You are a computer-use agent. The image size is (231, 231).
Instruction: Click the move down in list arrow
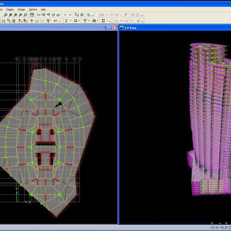(70, 15)
